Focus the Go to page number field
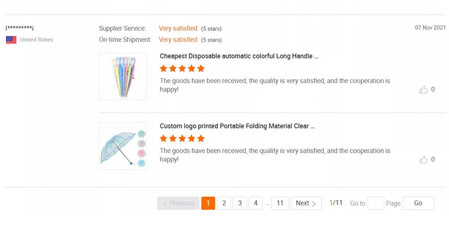Screen dimensions: 449x230 click(375, 203)
